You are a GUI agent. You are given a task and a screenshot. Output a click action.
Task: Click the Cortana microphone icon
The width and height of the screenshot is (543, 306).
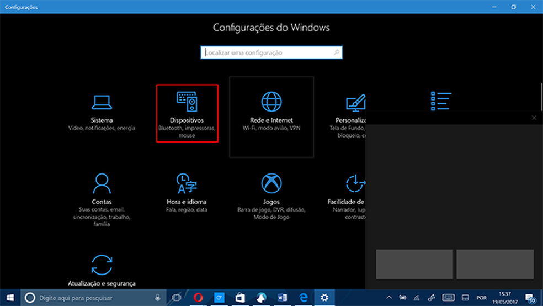tap(158, 298)
